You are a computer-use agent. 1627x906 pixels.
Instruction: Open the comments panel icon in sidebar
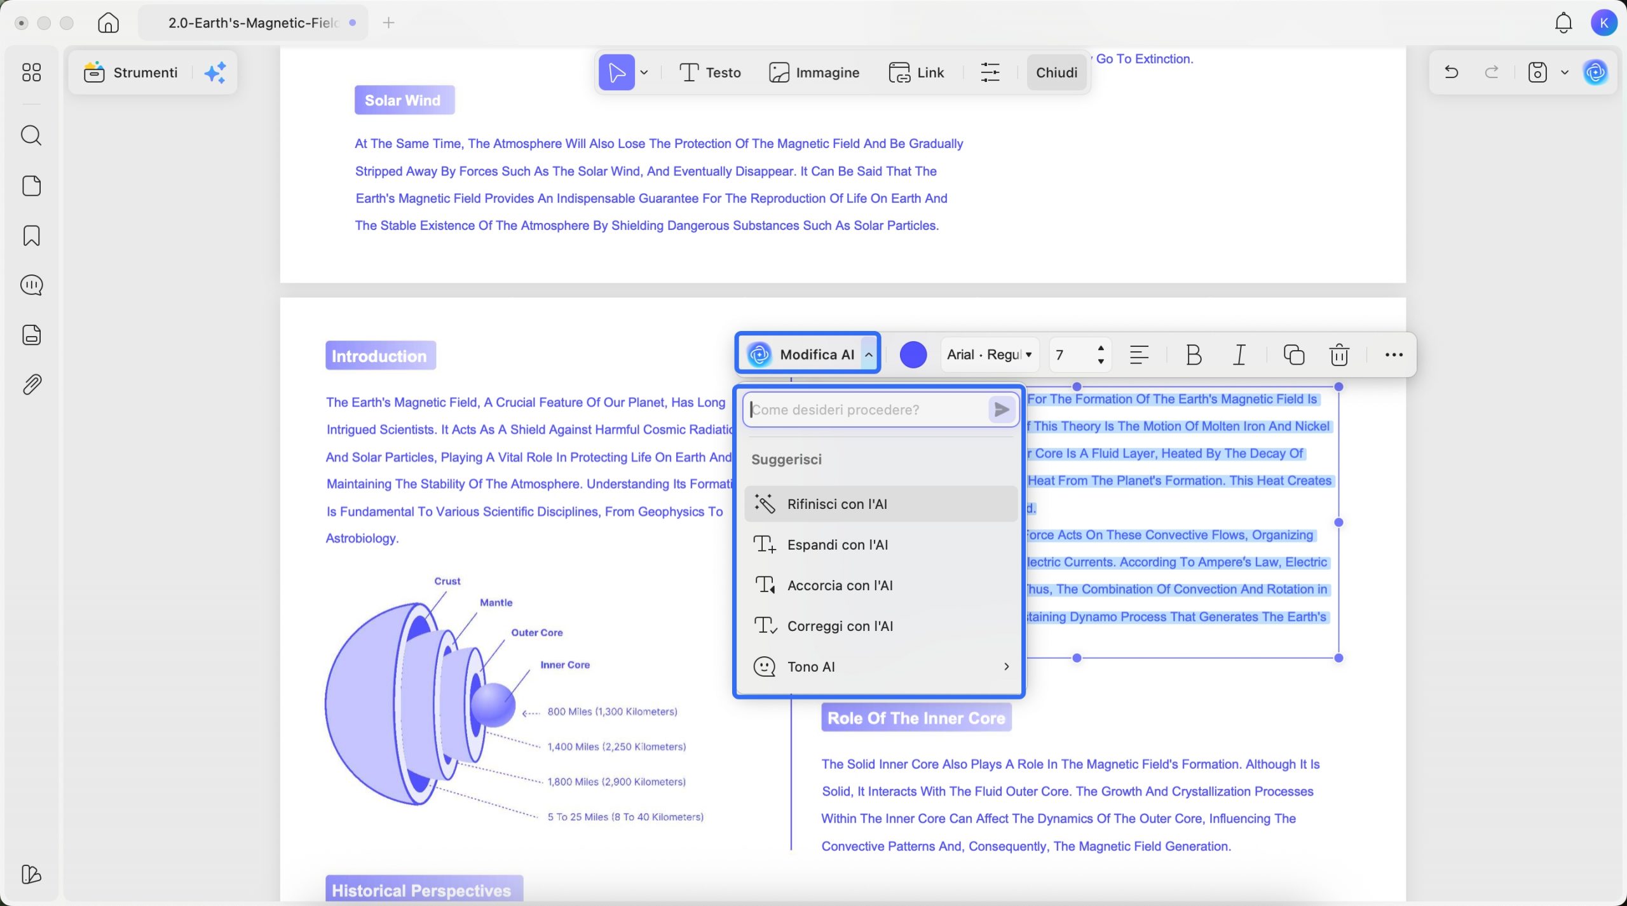[x=31, y=285]
